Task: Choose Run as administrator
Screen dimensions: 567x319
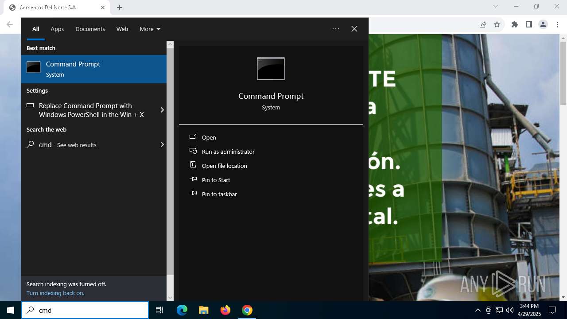Action: click(228, 152)
